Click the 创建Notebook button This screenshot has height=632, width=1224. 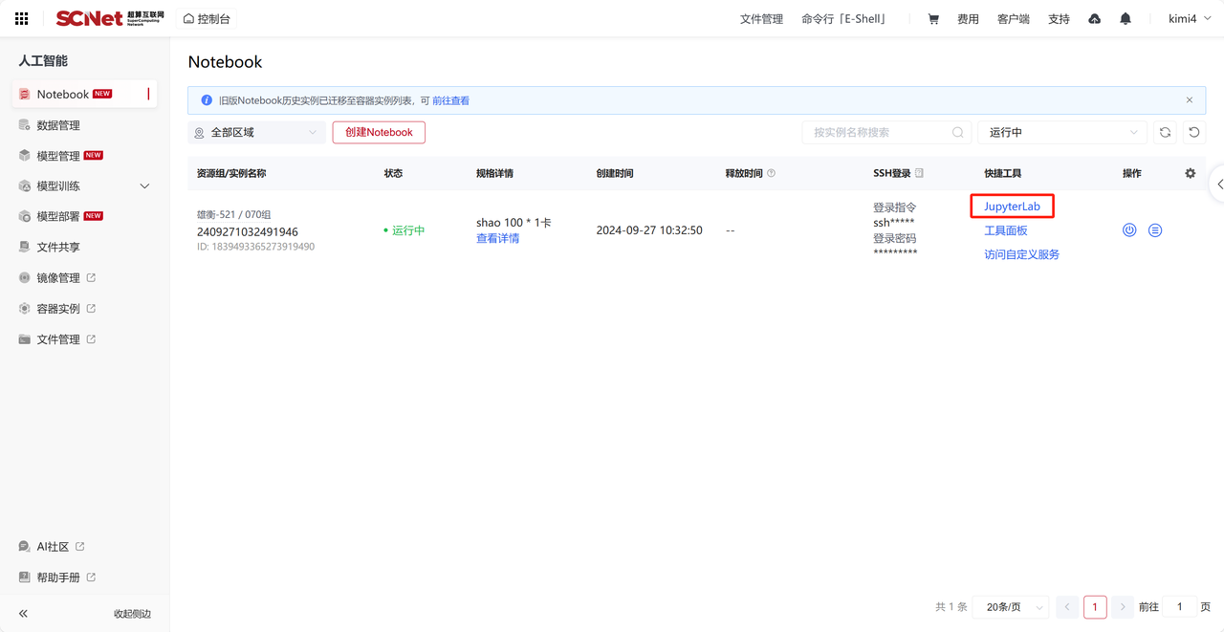click(379, 133)
